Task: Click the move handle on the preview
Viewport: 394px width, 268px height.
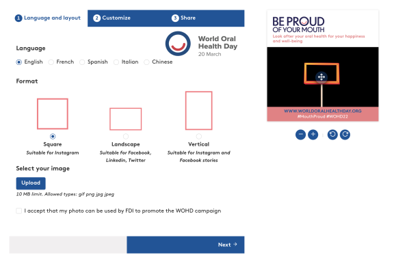Action: coord(321,77)
